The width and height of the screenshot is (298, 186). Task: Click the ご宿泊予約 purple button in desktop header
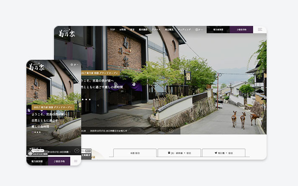pyautogui.click(x=241, y=30)
